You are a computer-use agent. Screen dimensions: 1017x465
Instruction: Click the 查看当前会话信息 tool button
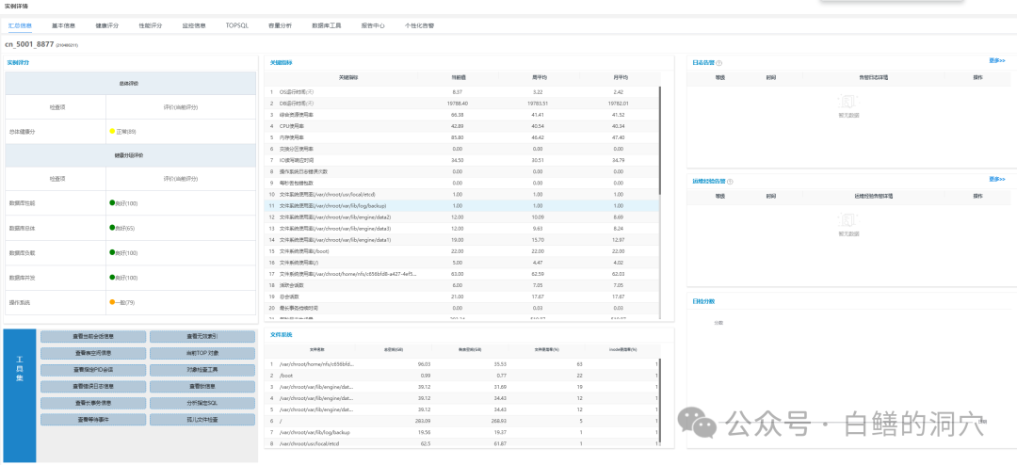(x=93, y=337)
